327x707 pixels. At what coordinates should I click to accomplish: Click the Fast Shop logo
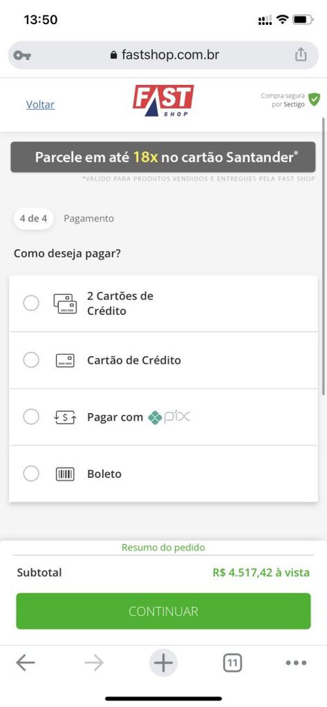coord(163,101)
